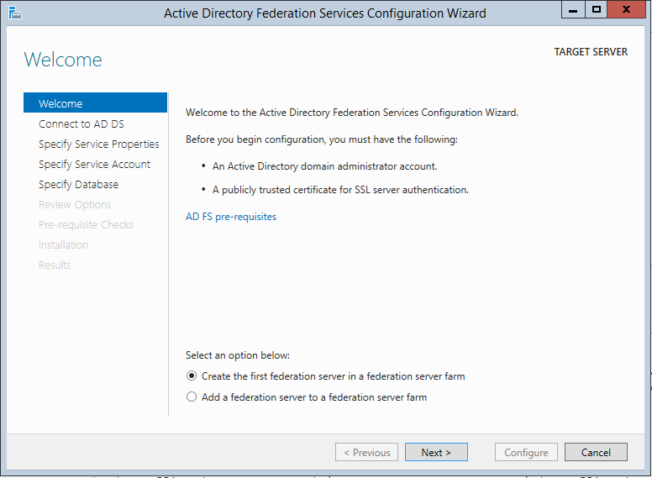Click the greyed-out Previous button

click(366, 452)
